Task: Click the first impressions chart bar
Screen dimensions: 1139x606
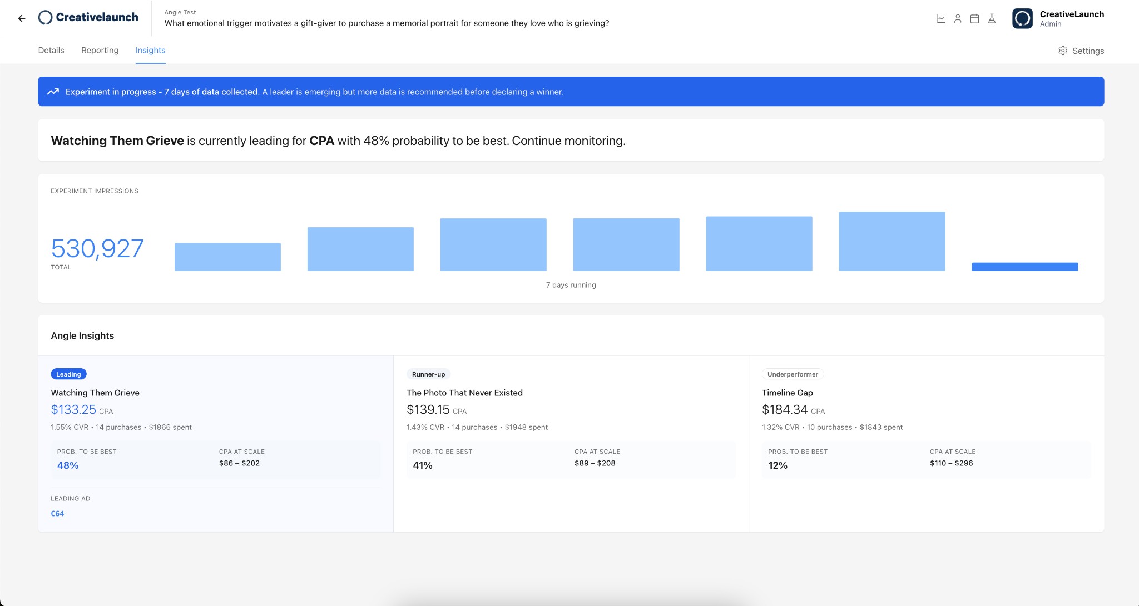Action: tap(227, 257)
